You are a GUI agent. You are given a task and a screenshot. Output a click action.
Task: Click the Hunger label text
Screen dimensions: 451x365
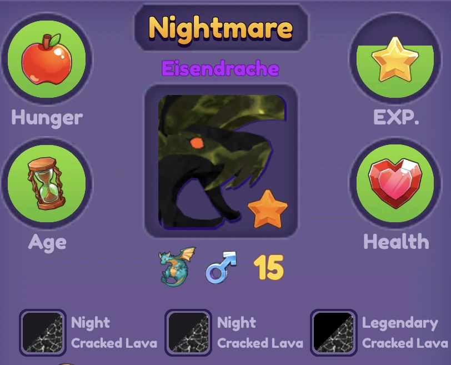pos(47,118)
